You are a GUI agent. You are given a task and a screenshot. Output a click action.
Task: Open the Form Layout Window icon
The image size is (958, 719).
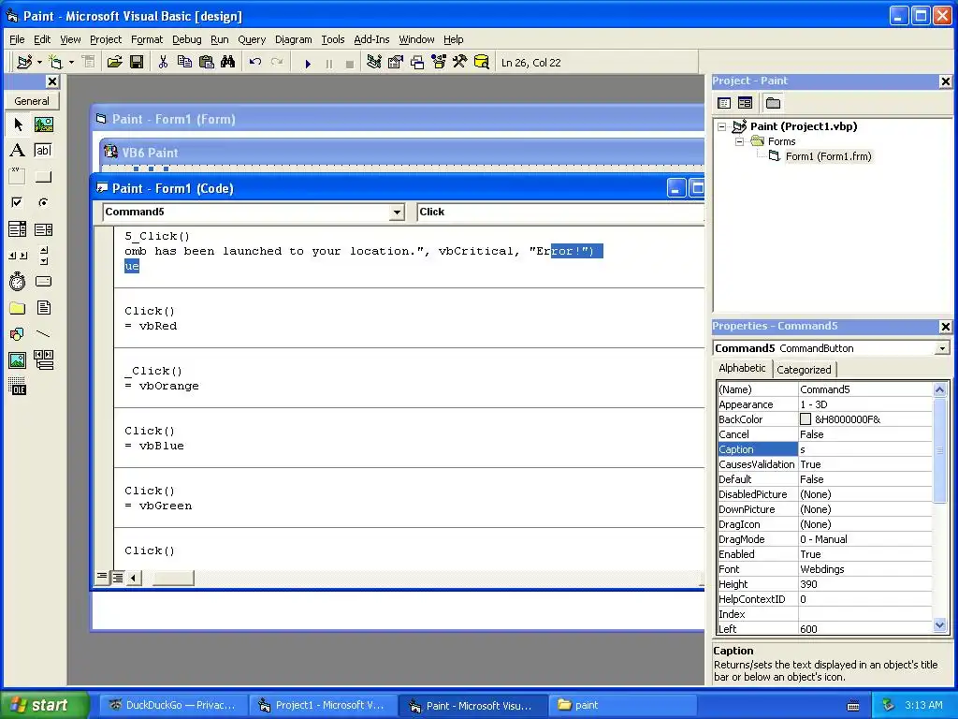(x=417, y=63)
